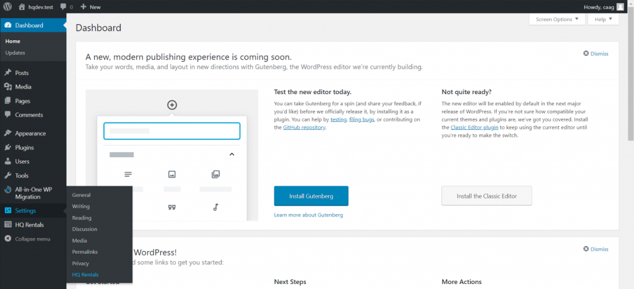Dismiss the Welcome to WordPress panel
Viewport: 634px width, 289px height.
tap(596, 249)
